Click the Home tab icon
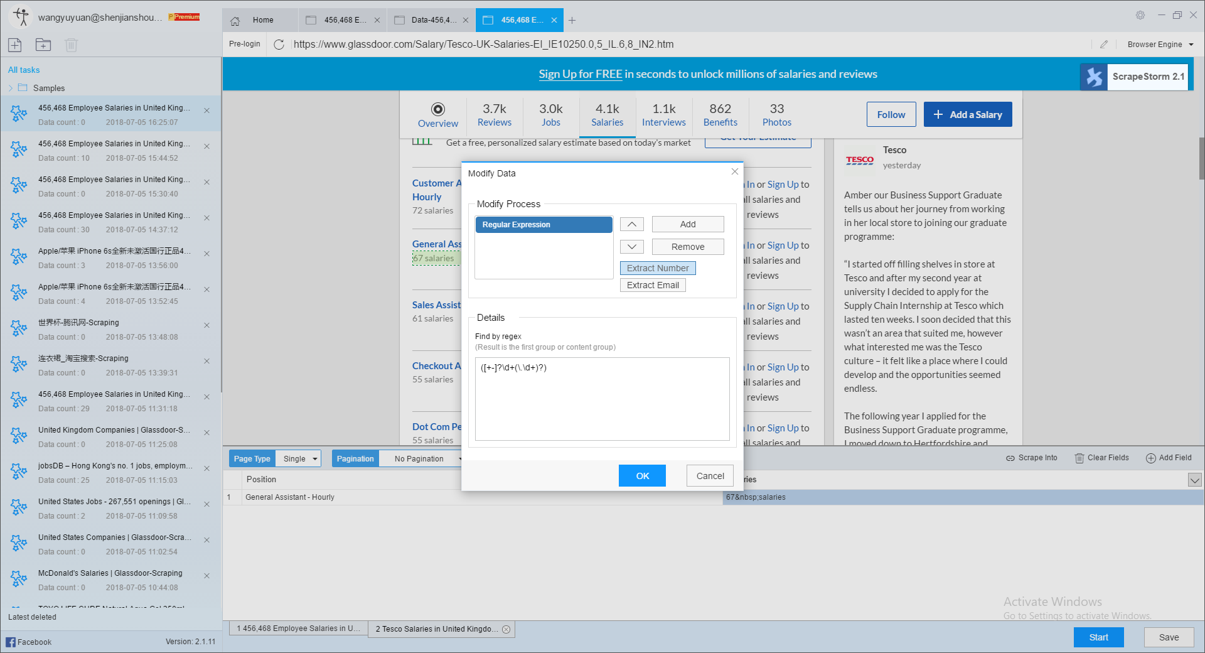The height and width of the screenshot is (653, 1205). [x=235, y=21]
